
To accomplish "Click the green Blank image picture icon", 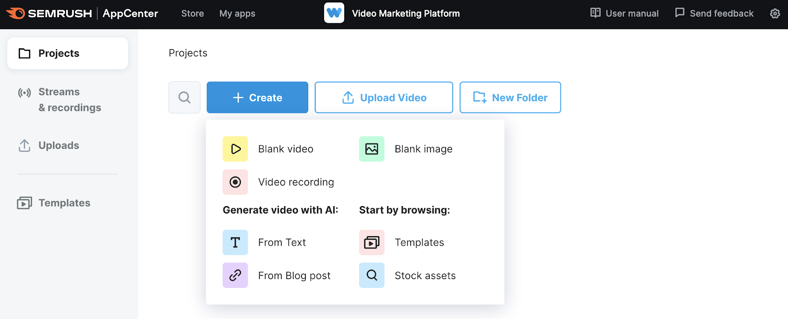I will coord(372,149).
